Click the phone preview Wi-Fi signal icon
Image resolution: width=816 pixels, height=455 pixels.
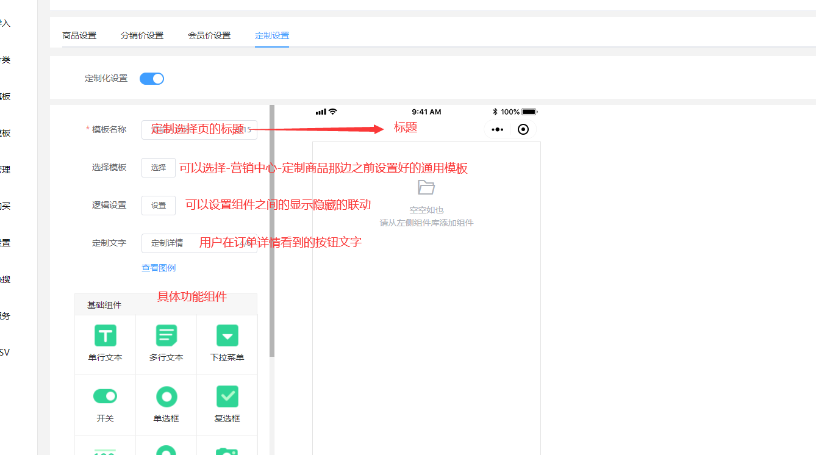332,112
